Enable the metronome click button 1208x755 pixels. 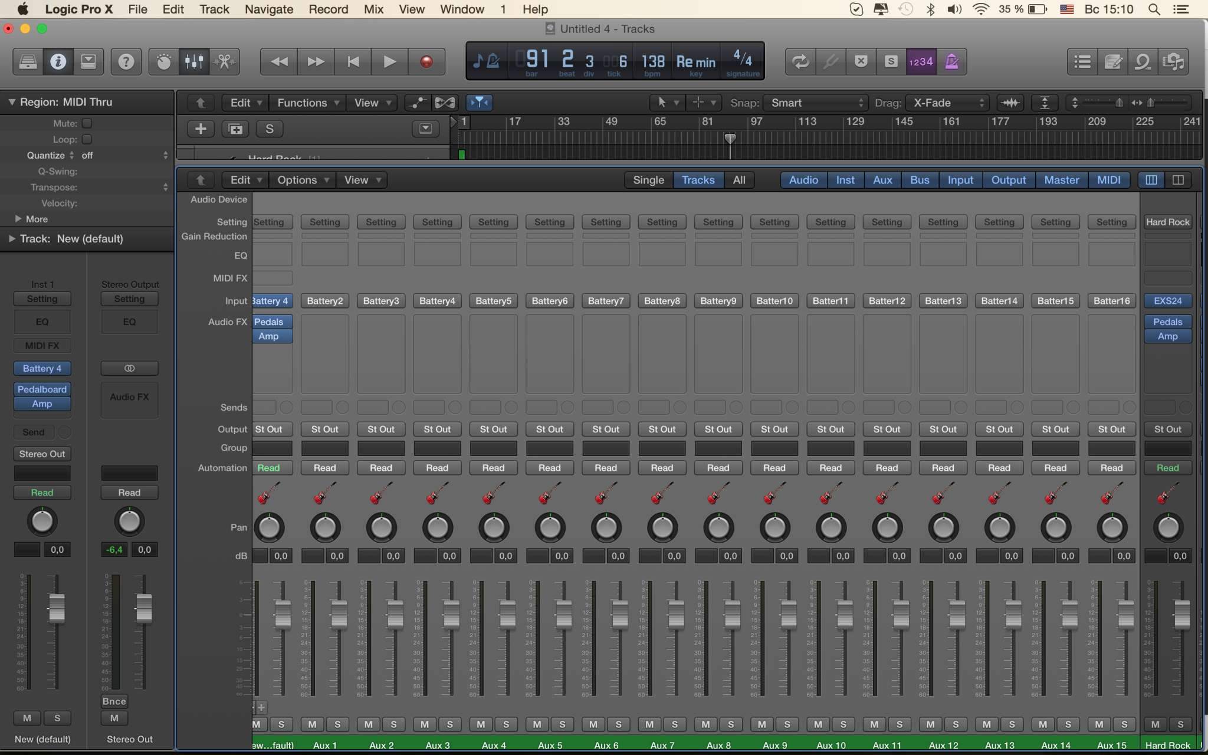point(951,61)
